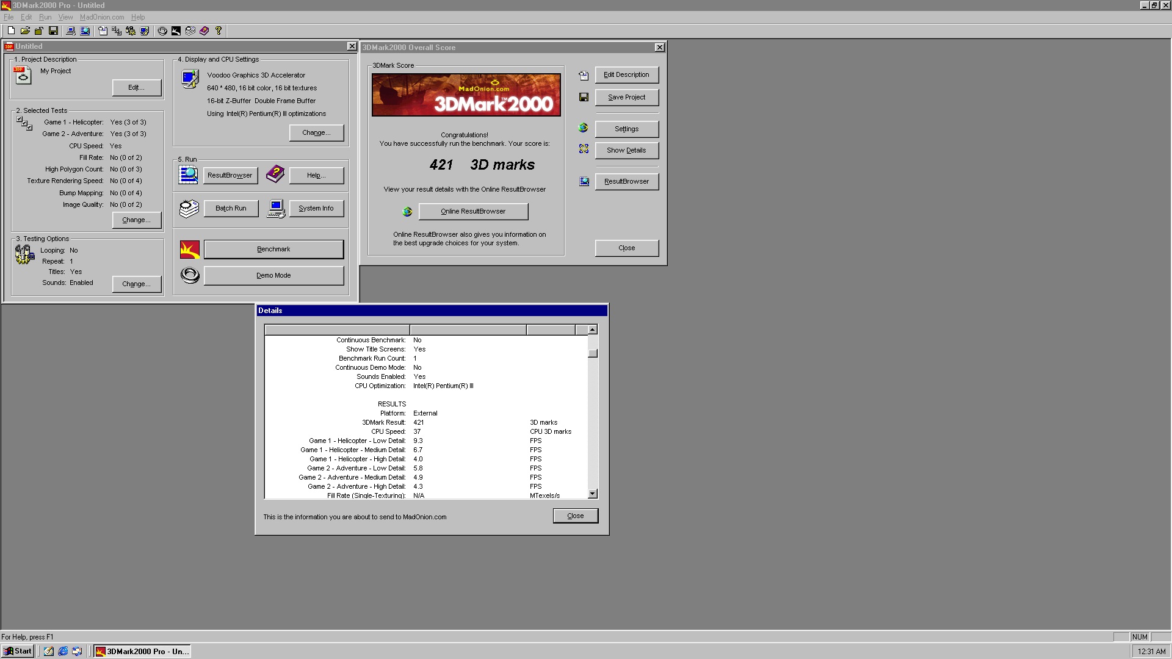The height and width of the screenshot is (659, 1172).
Task: Click Edit Description in score window
Action: pos(627,75)
